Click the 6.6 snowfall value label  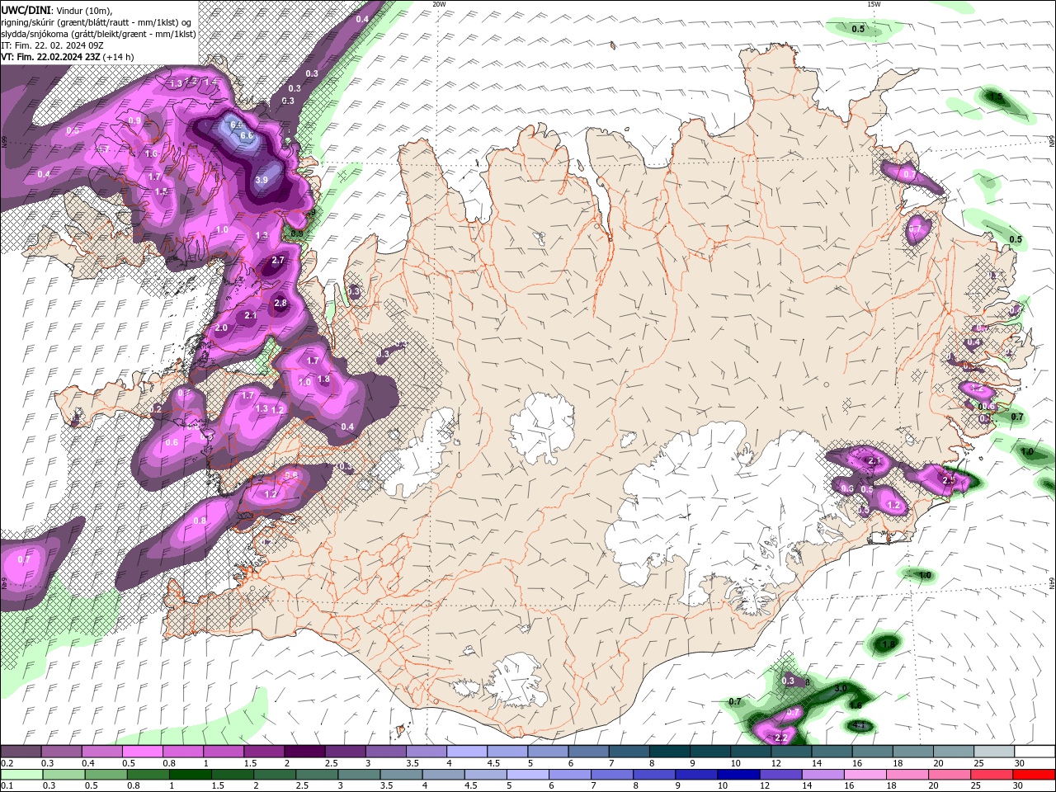246,135
